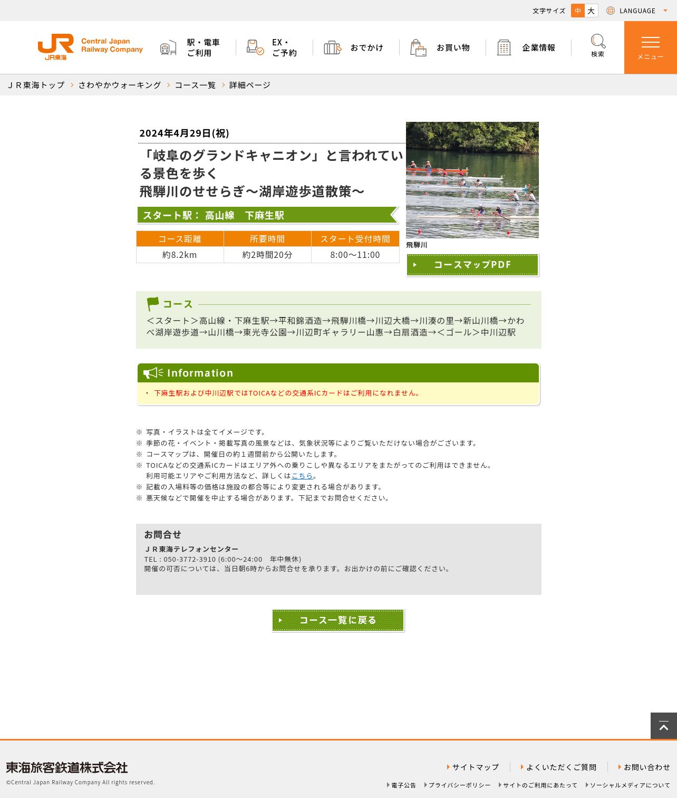Go to ＪＲ東海トップ breadcrumb
The image size is (677, 798).
[x=36, y=85]
